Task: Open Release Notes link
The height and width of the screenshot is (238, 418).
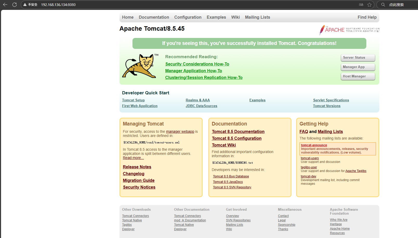Action: click(137, 167)
